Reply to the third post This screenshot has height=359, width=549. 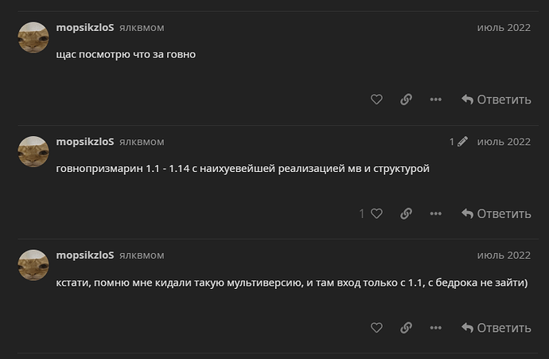(x=496, y=327)
